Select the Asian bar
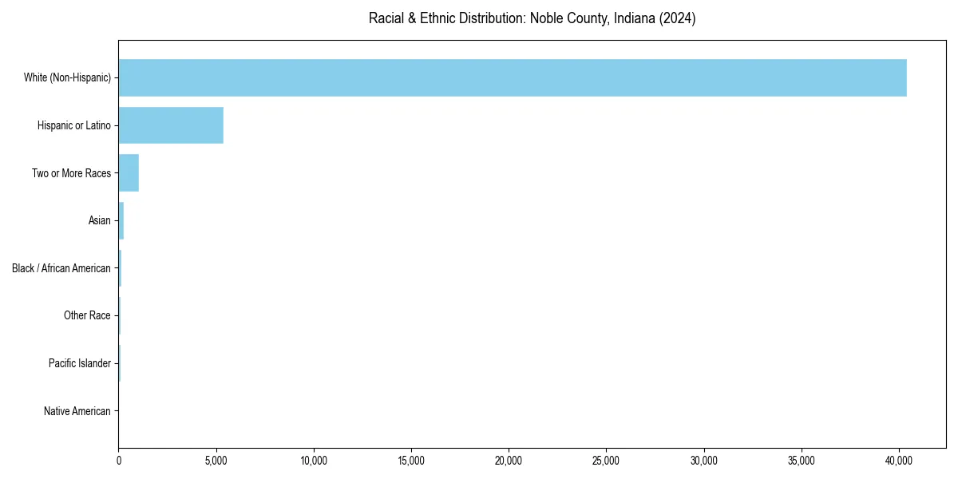958x479 pixels. tap(121, 220)
